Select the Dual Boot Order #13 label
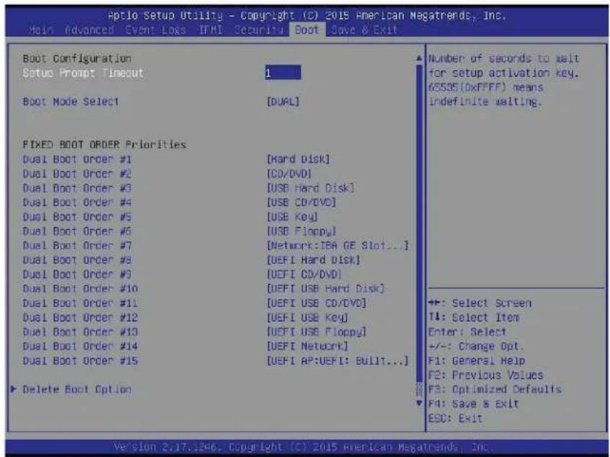The width and height of the screenshot is (610, 457). [80, 332]
